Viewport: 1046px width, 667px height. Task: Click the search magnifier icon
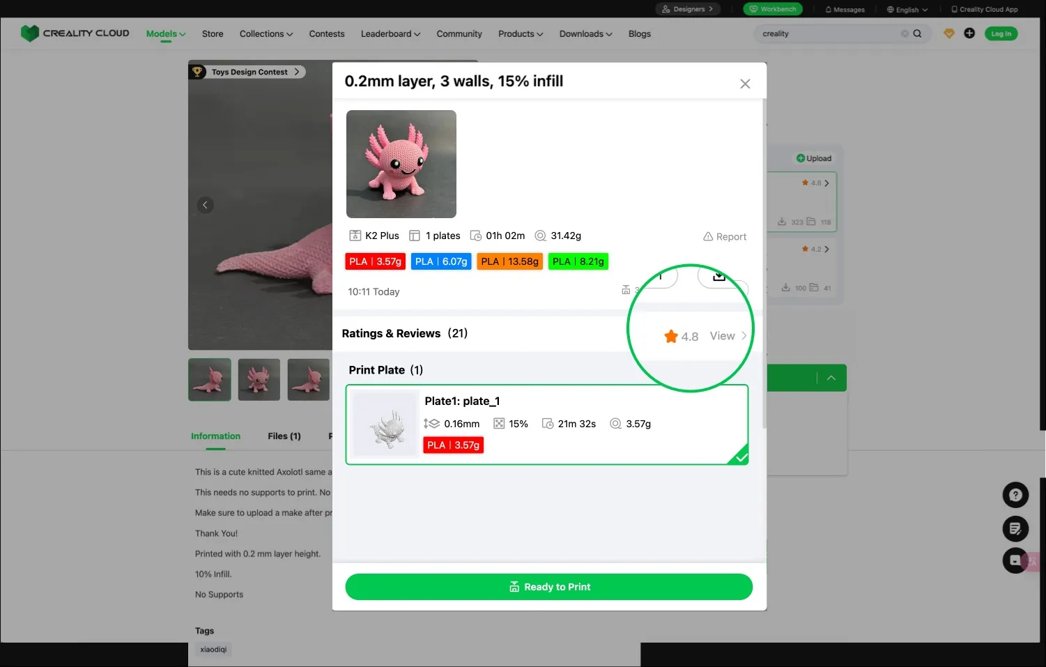(x=917, y=33)
